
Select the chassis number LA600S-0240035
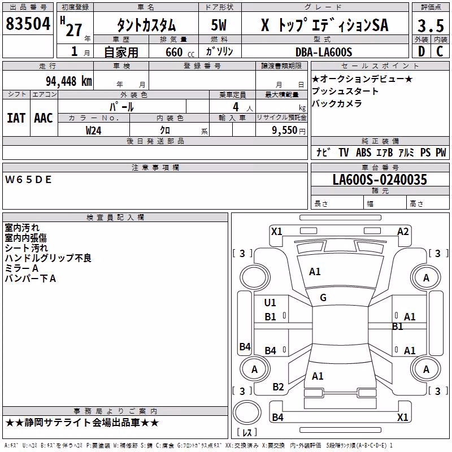(x=380, y=180)
